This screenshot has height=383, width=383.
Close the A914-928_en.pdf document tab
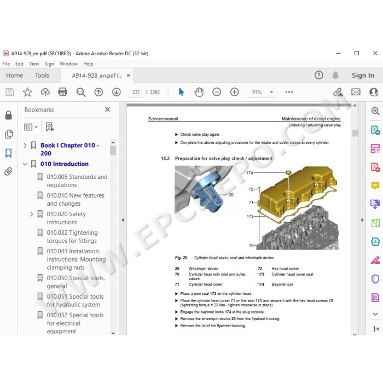pyautogui.click(x=128, y=76)
